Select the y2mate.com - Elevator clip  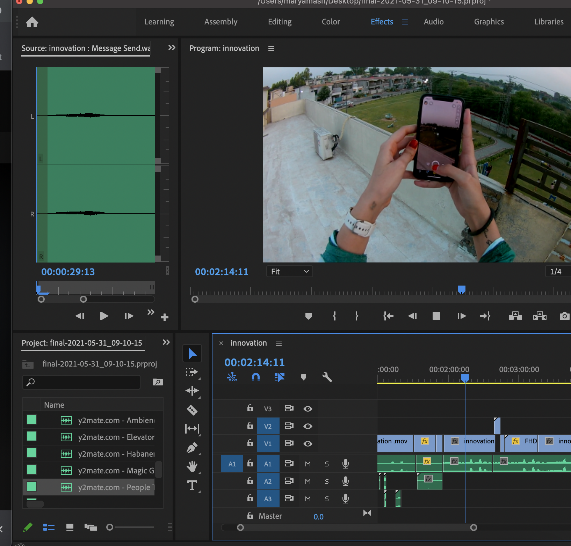(x=116, y=437)
